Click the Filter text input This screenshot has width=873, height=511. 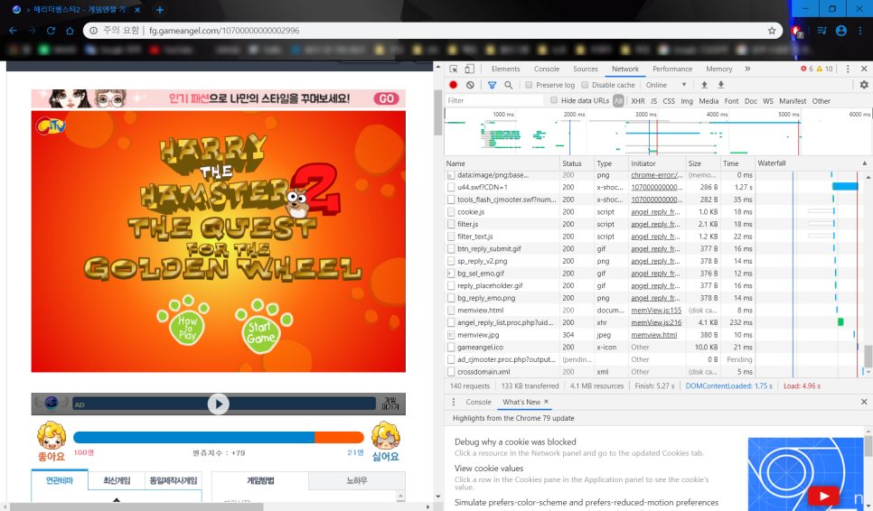[x=493, y=100]
